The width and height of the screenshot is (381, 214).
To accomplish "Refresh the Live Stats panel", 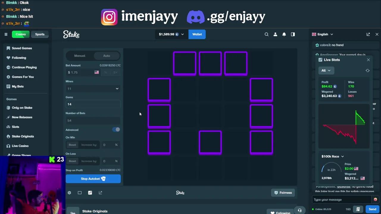I will pyautogui.click(x=368, y=70).
